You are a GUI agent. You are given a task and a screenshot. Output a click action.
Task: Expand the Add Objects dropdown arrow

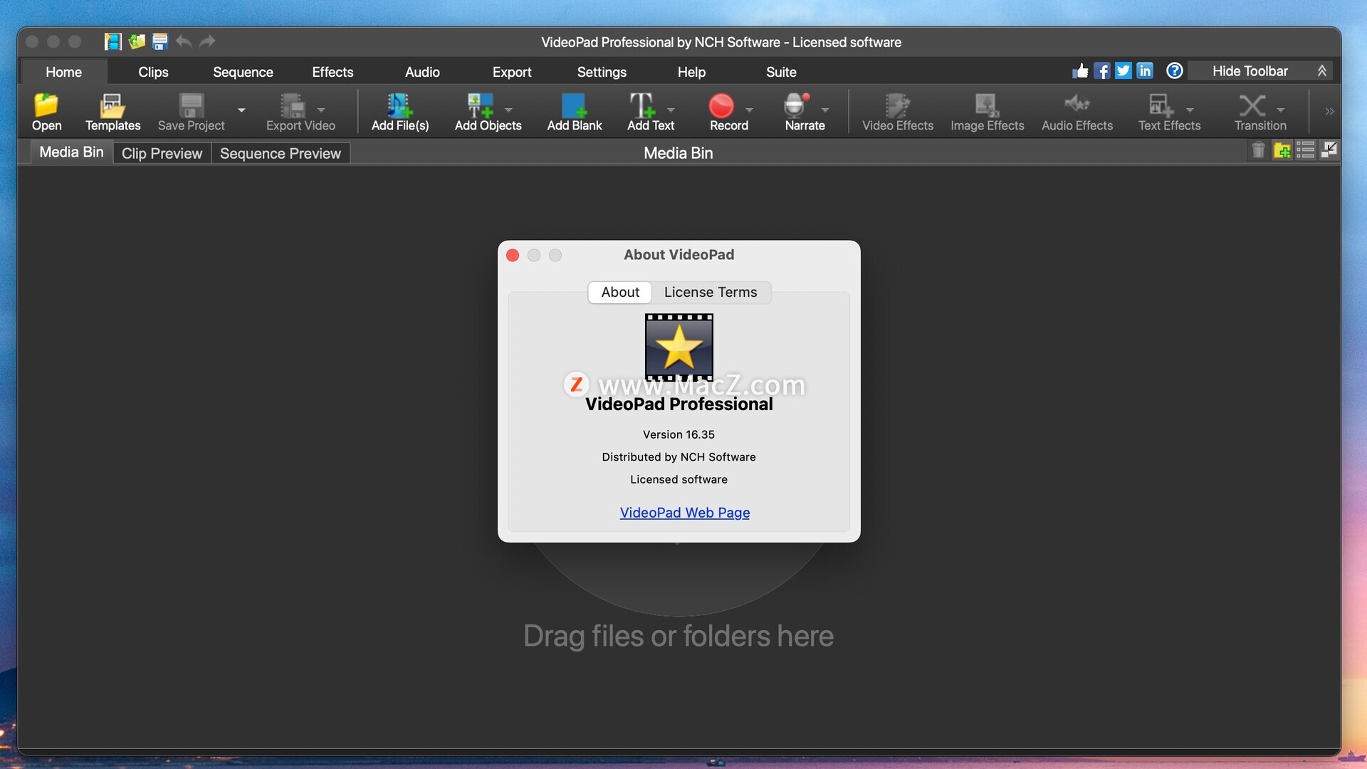pyautogui.click(x=508, y=110)
